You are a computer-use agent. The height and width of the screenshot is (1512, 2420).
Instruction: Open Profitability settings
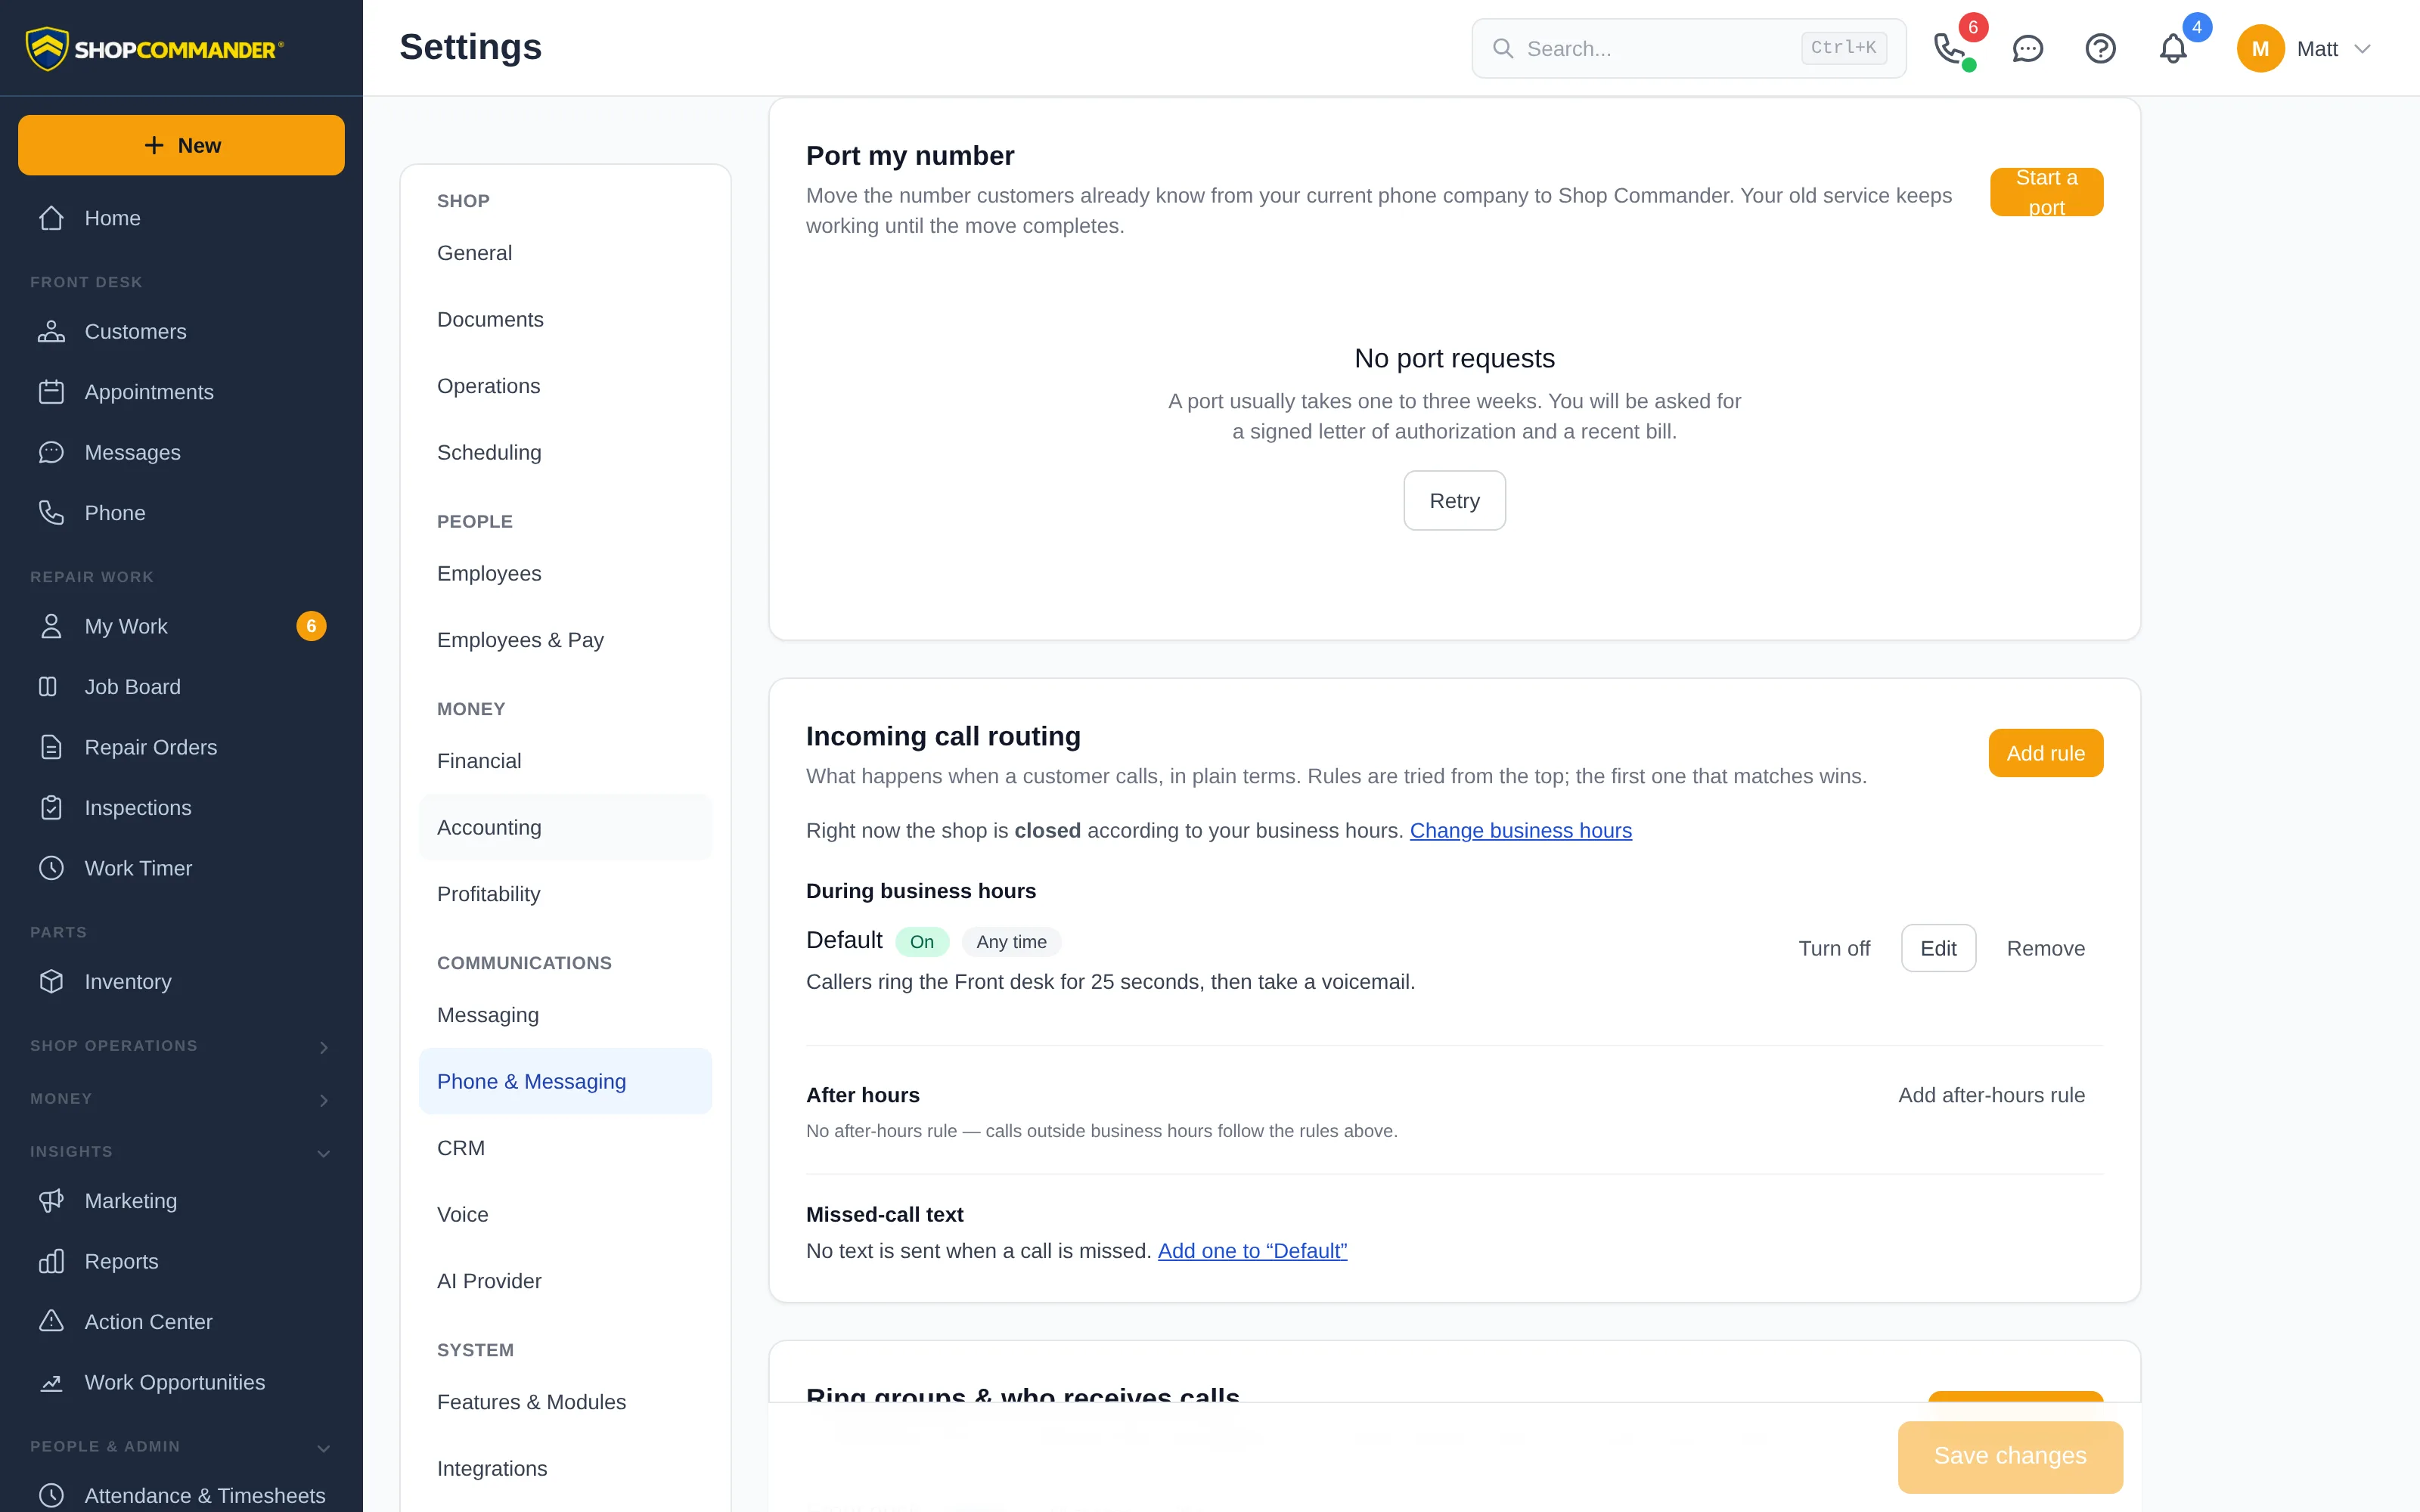click(x=565, y=894)
